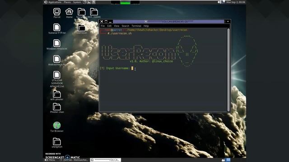Click the system monitor graph in top panel
Image resolution: width=289 pixels, height=162 pixels.
(126, 2)
